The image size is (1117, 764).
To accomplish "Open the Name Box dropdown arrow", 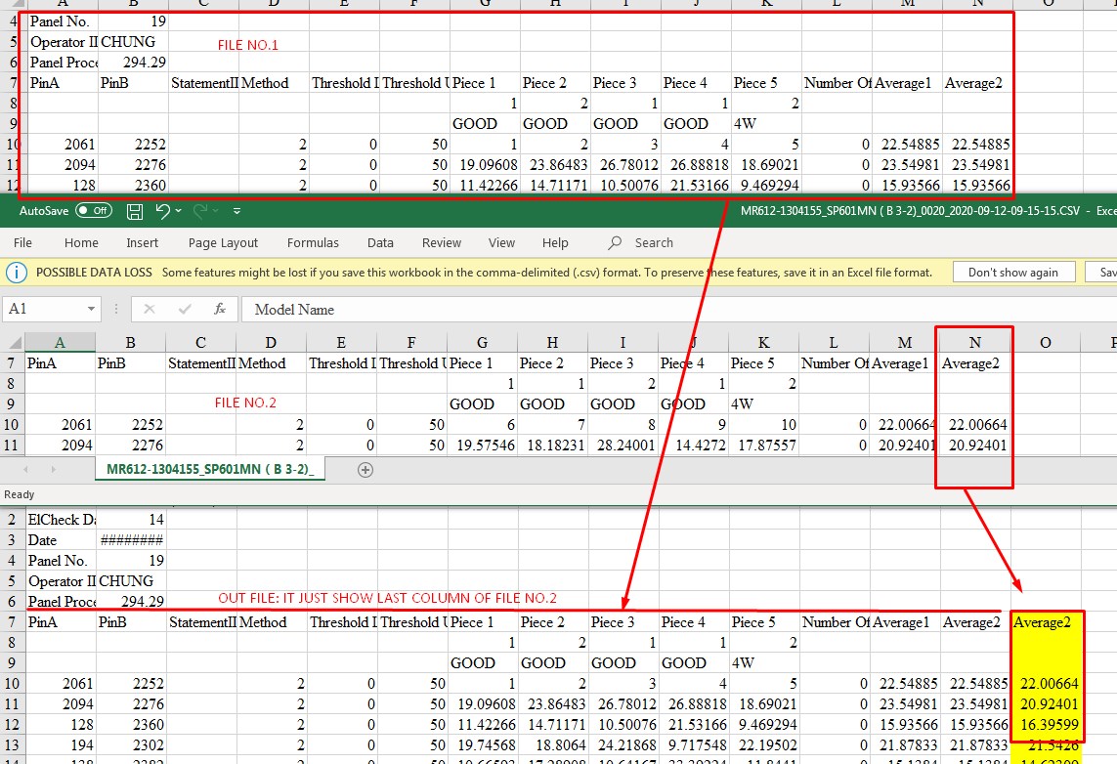I will [91, 309].
